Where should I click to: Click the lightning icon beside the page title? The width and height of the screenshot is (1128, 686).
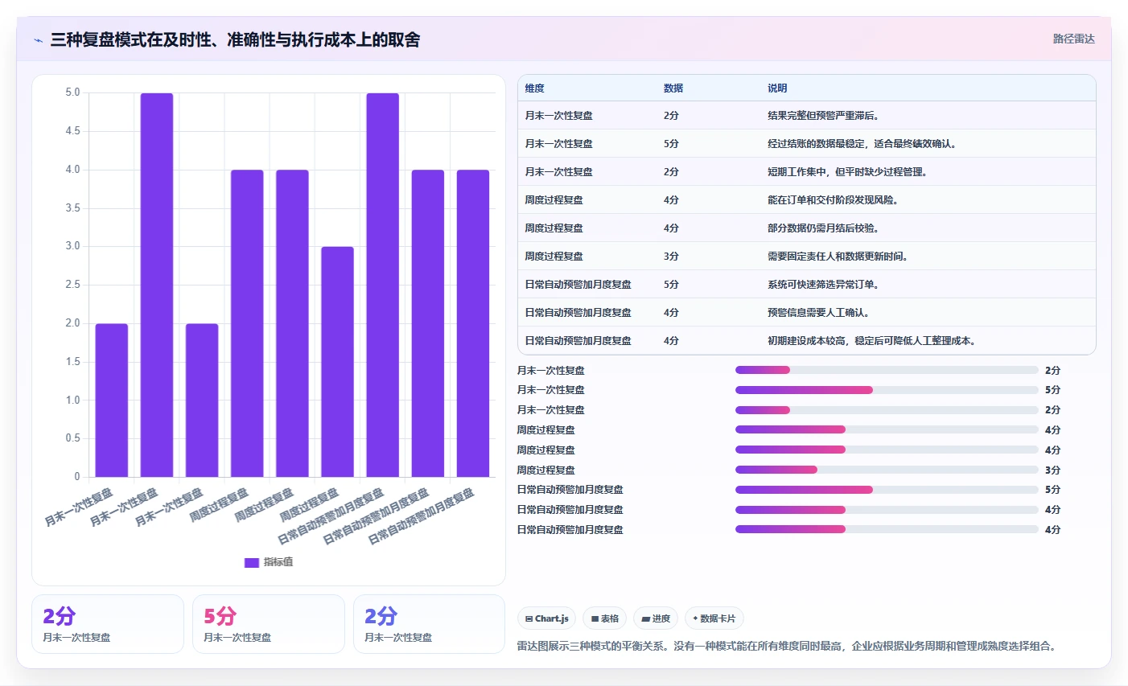coord(38,40)
